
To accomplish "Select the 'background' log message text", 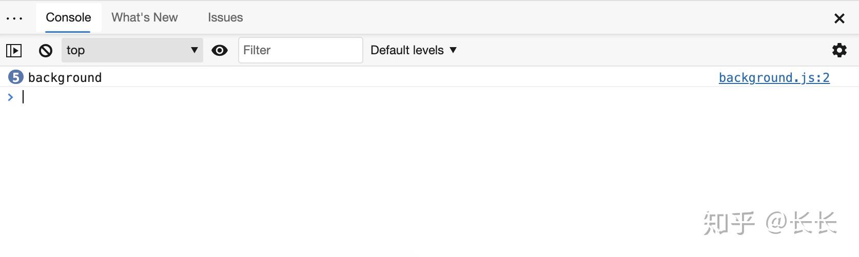I will coord(65,78).
